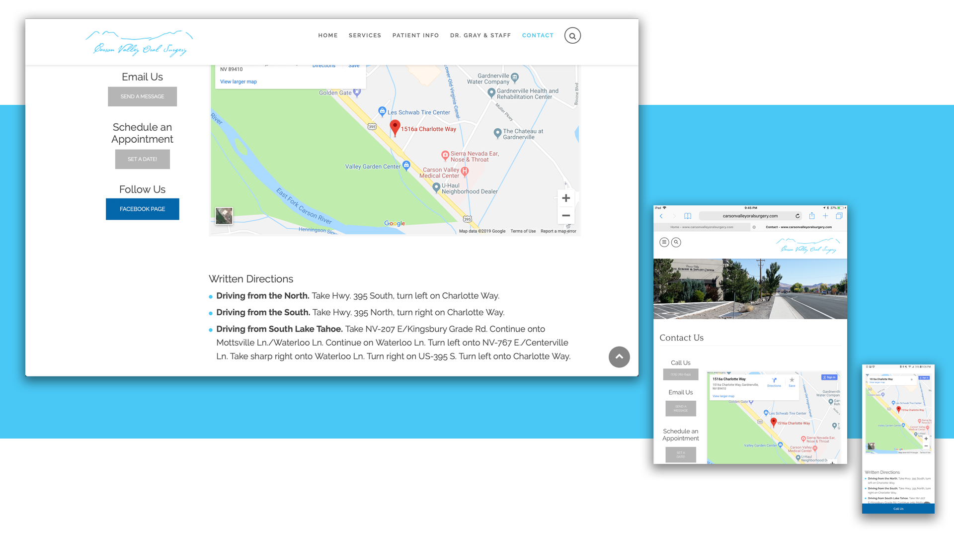Open hamburger menu in tablet preview
This screenshot has height=537, width=954.
(x=664, y=242)
